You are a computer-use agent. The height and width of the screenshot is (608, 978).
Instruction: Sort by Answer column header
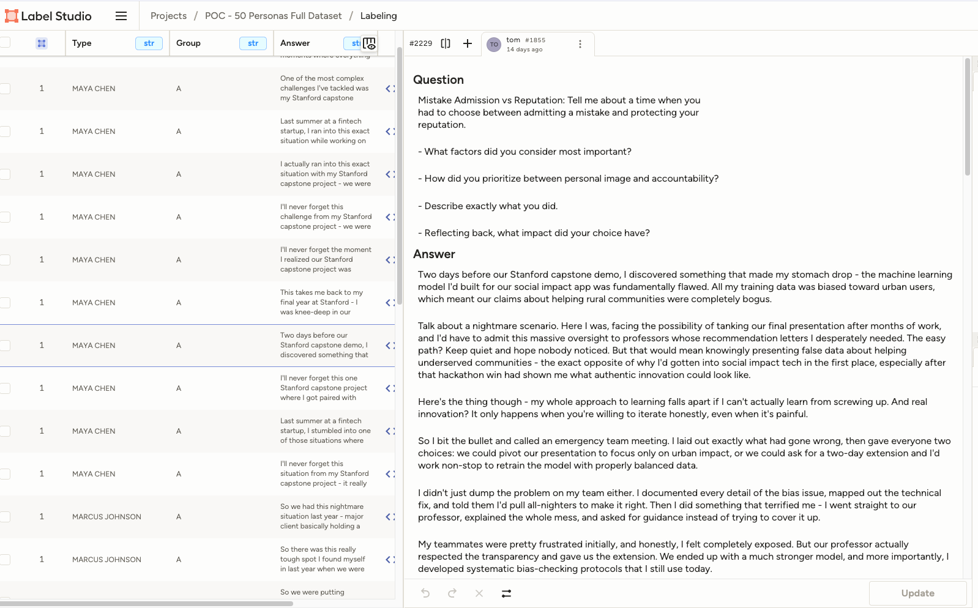point(295,43)
